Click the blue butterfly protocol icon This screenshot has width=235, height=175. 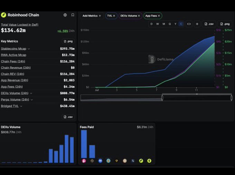(x=100, y=161)
